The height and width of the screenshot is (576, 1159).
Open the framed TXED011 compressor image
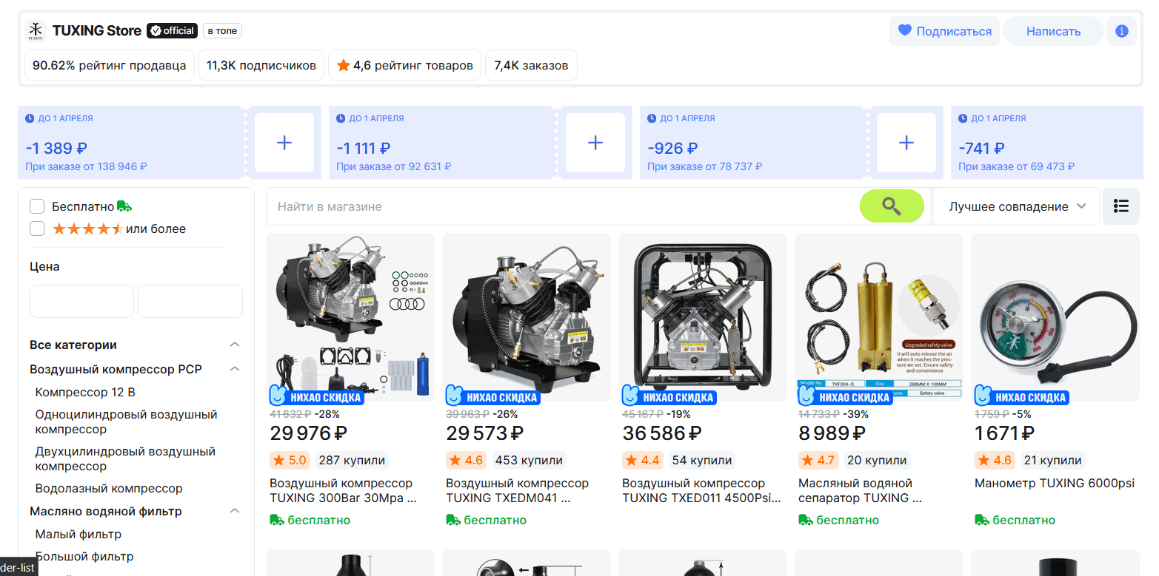703,317
